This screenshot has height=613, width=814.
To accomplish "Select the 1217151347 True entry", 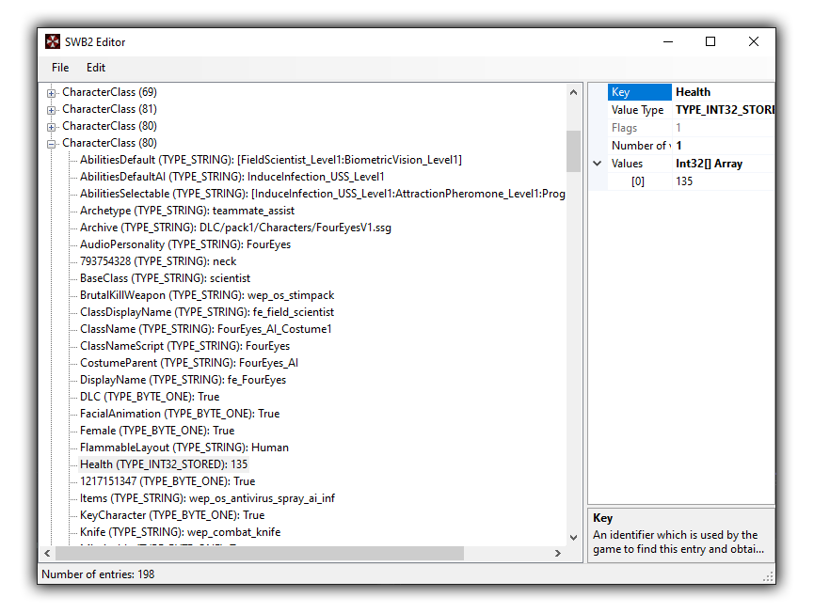I will pyautogui.click(x=168, y=481).
